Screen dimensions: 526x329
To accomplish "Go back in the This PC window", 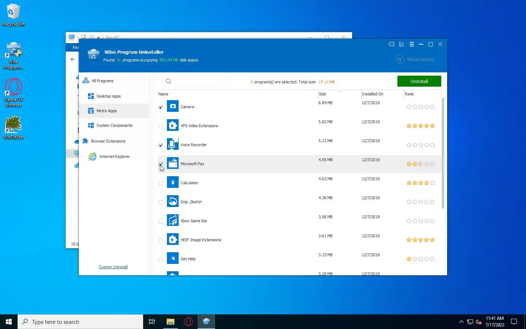I will [73, 59].
